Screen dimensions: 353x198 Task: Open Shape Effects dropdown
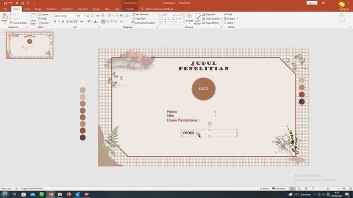pyautogui.click(x=211, y=23)
